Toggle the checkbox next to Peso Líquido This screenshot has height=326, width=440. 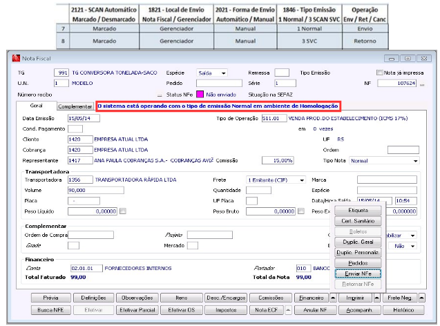[x=123, y=211]
